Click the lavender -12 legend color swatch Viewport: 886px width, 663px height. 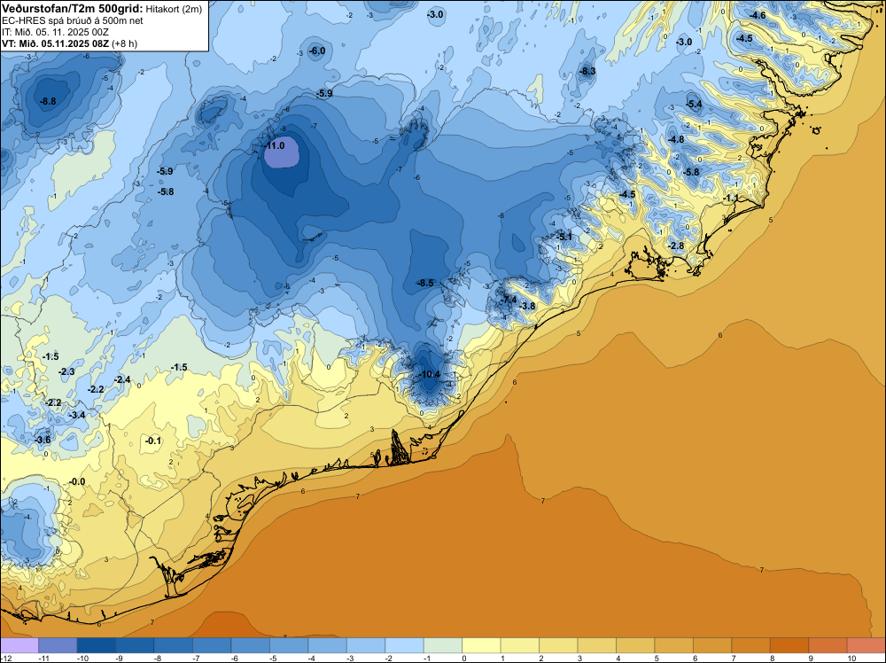point(19,645)
